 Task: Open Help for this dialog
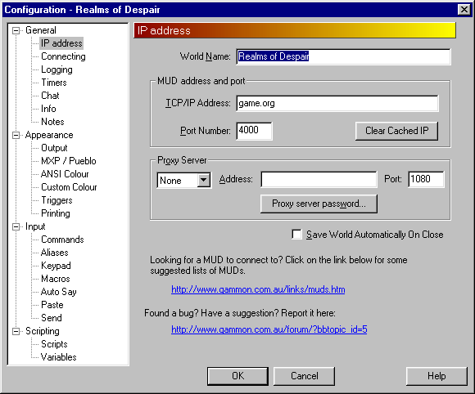point(437,376)
